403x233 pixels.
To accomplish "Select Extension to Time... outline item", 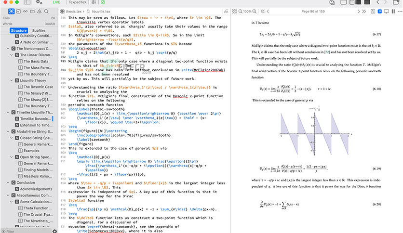I will click(36, 125).
